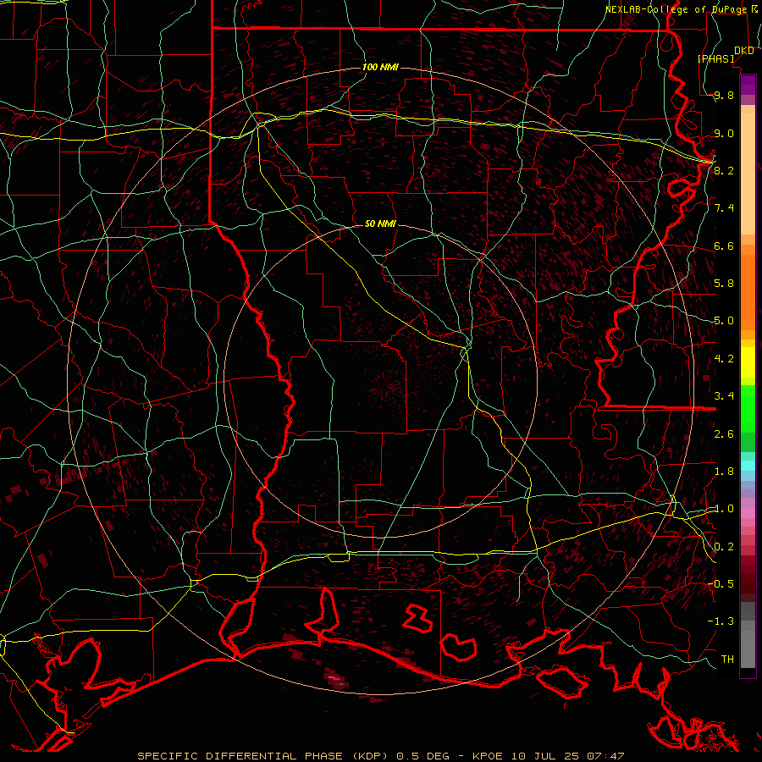This screenshot has height=762, width=762.
Task: Pick the pale peach color bar segment
Action: point(748,174)
